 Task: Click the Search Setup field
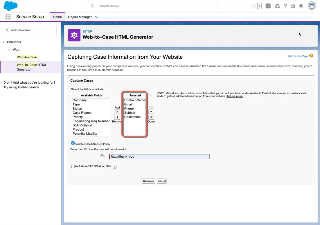coord(151,6)
